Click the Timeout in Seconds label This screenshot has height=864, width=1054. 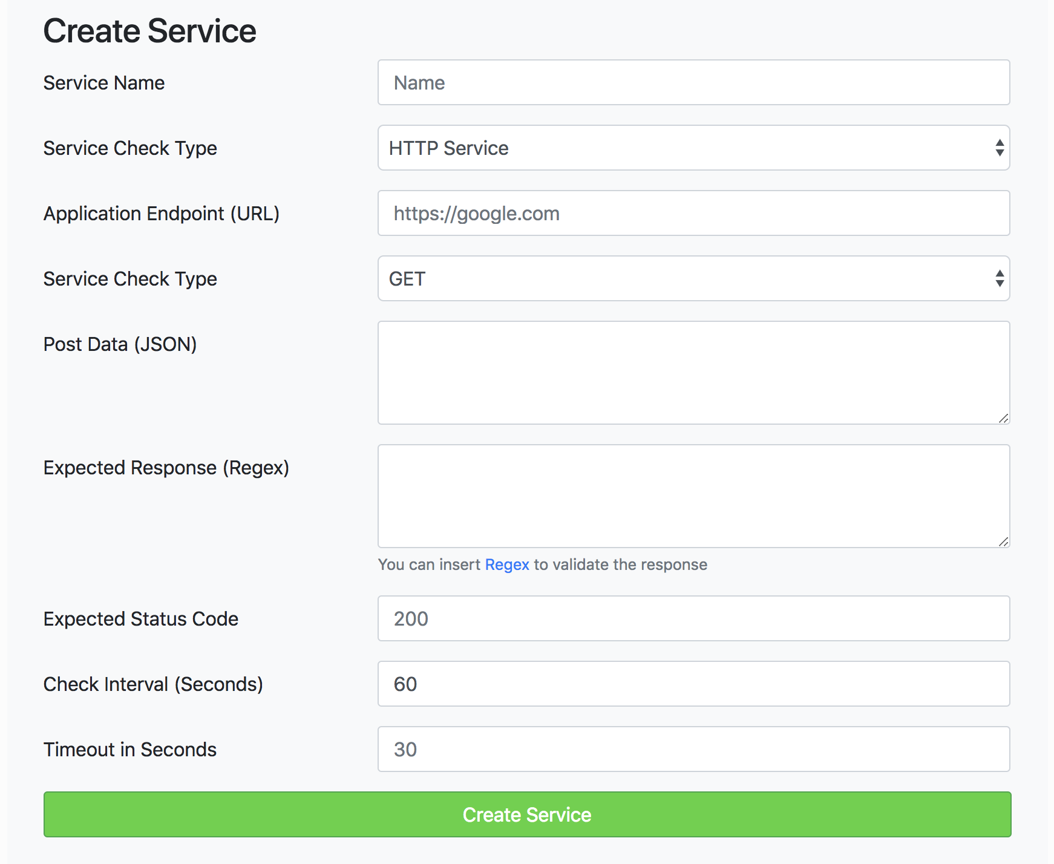coord(129,749)
